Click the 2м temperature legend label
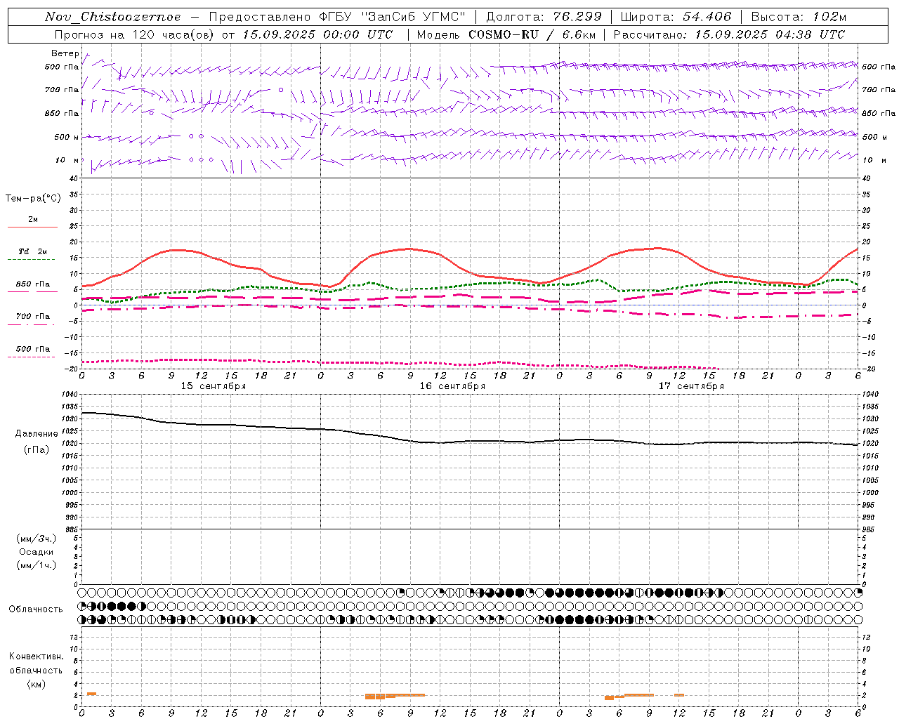899x719 pixels. (33, 219)
